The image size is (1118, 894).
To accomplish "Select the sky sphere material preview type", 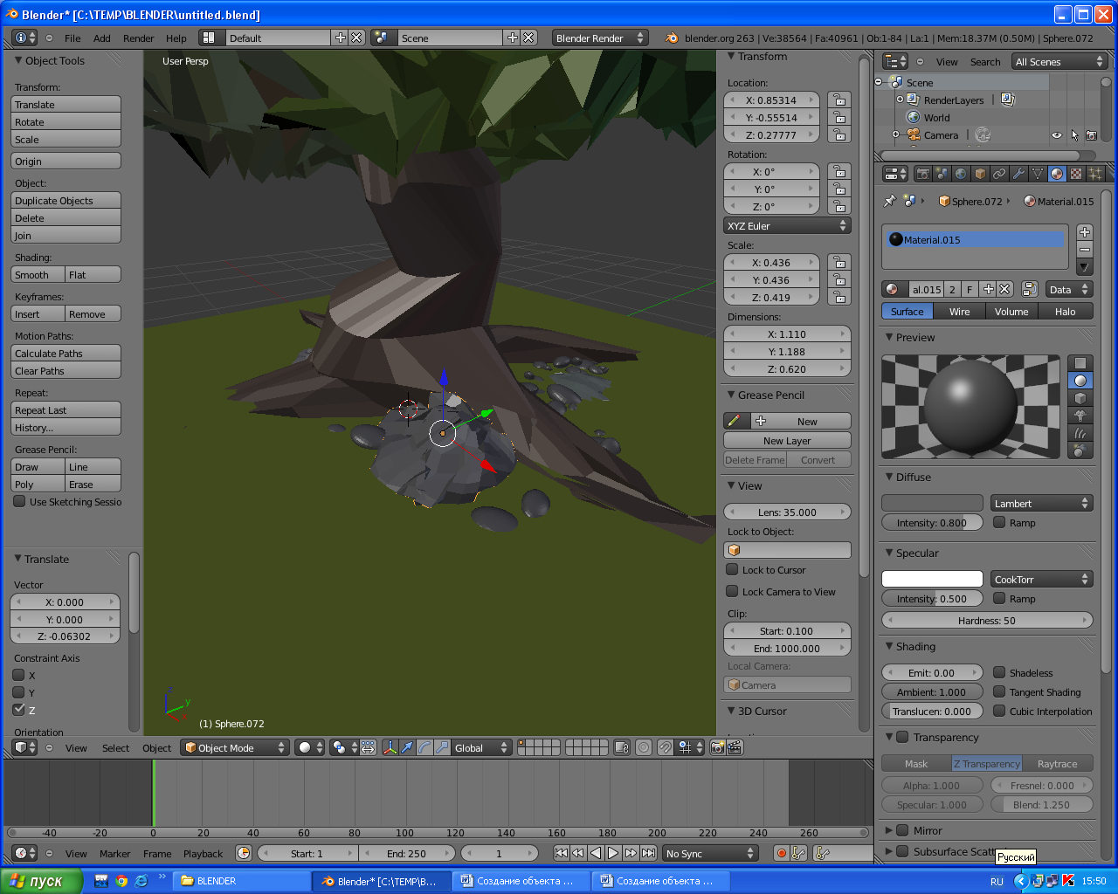I will (x=1080, y=450).
